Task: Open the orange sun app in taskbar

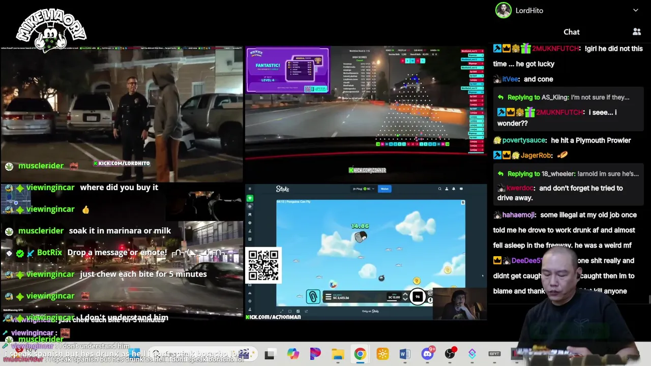Action: coord(382,354)
